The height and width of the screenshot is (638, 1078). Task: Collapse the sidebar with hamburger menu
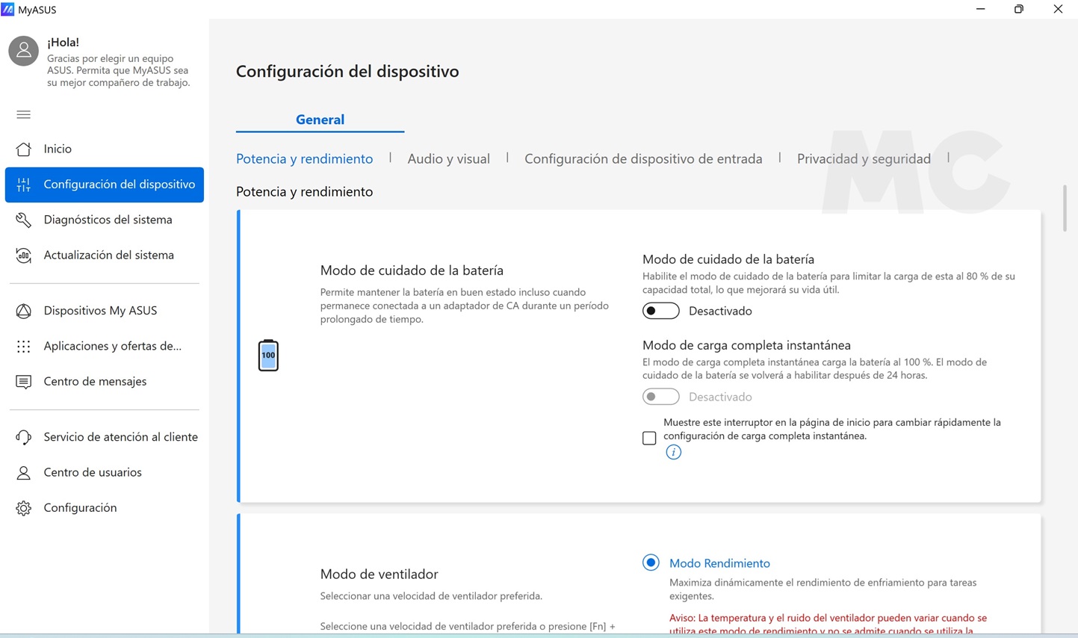click(24, 114)
